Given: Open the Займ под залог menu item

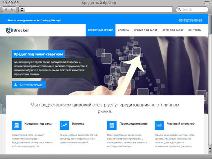Looking at the screenshot, I should coord(173,30).
